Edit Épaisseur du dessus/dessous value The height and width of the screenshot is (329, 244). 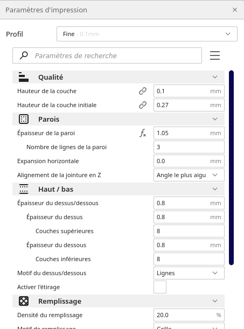[x=189, y=203]
